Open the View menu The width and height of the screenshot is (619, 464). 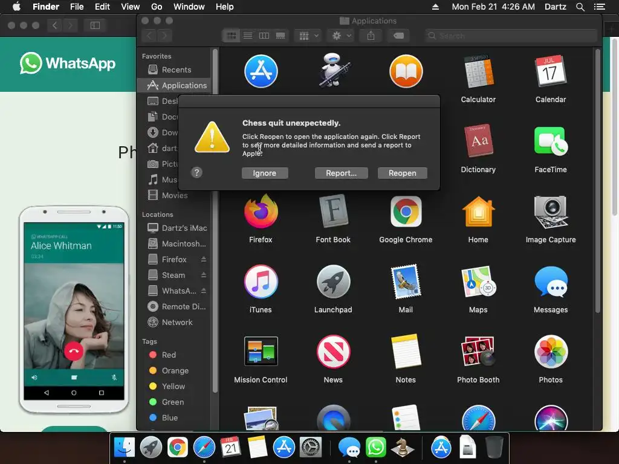(x=131, y=7)
